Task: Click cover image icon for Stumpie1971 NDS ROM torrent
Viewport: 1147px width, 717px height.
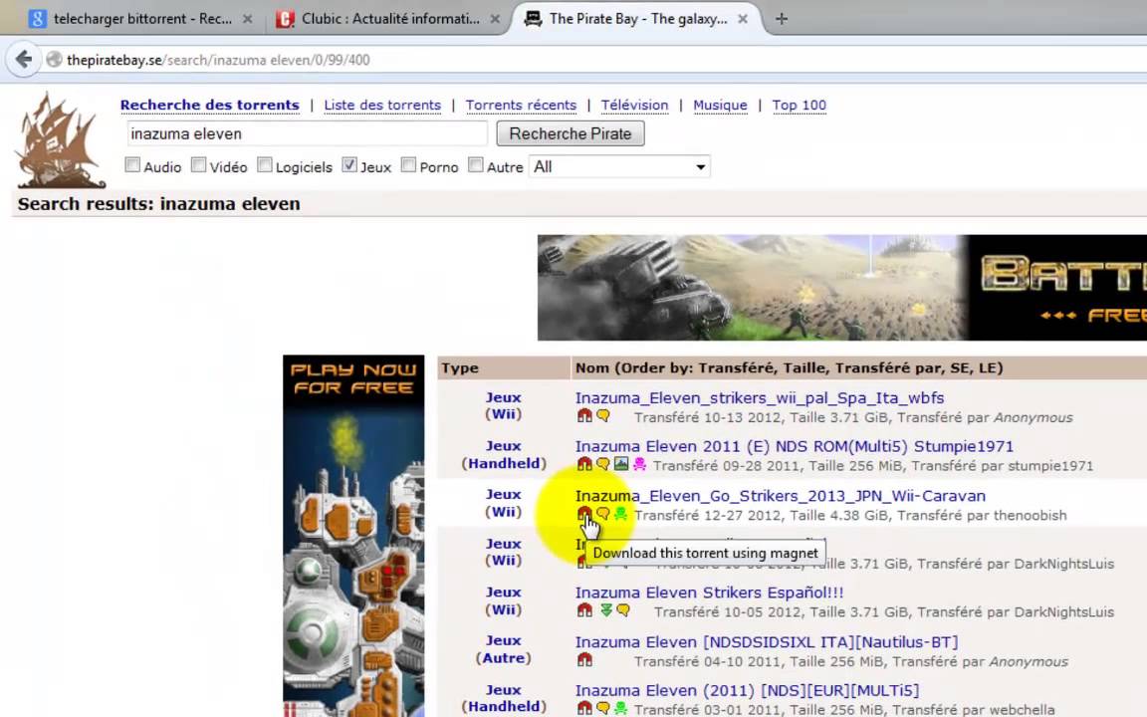Action: pyautogui.click(x=621, y=464)
